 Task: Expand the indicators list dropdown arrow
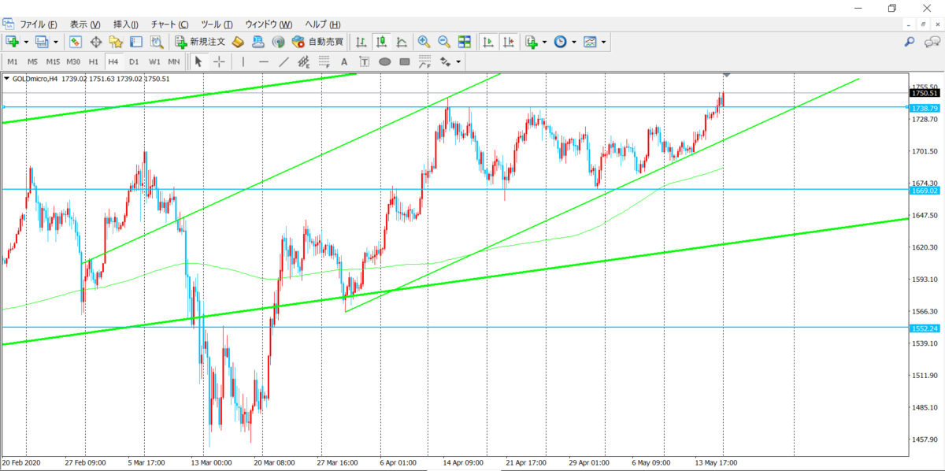pyautogui.click(x=544, y=42)
